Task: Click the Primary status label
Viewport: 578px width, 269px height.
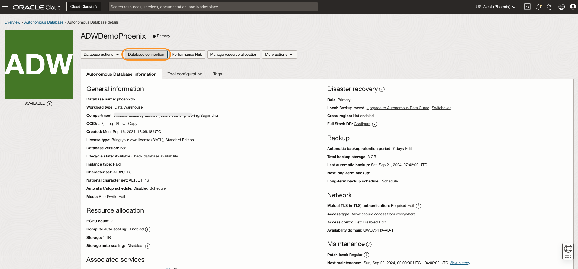Action: click(x=163, y=36)
